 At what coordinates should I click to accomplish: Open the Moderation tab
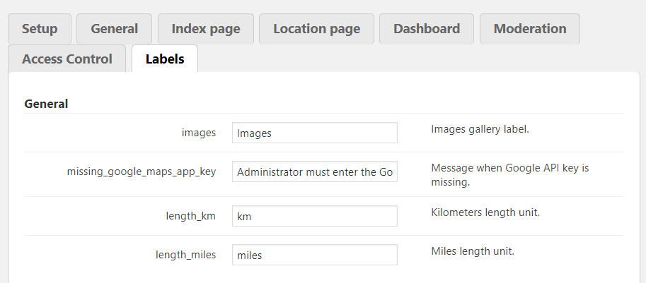tap(530, 29)
